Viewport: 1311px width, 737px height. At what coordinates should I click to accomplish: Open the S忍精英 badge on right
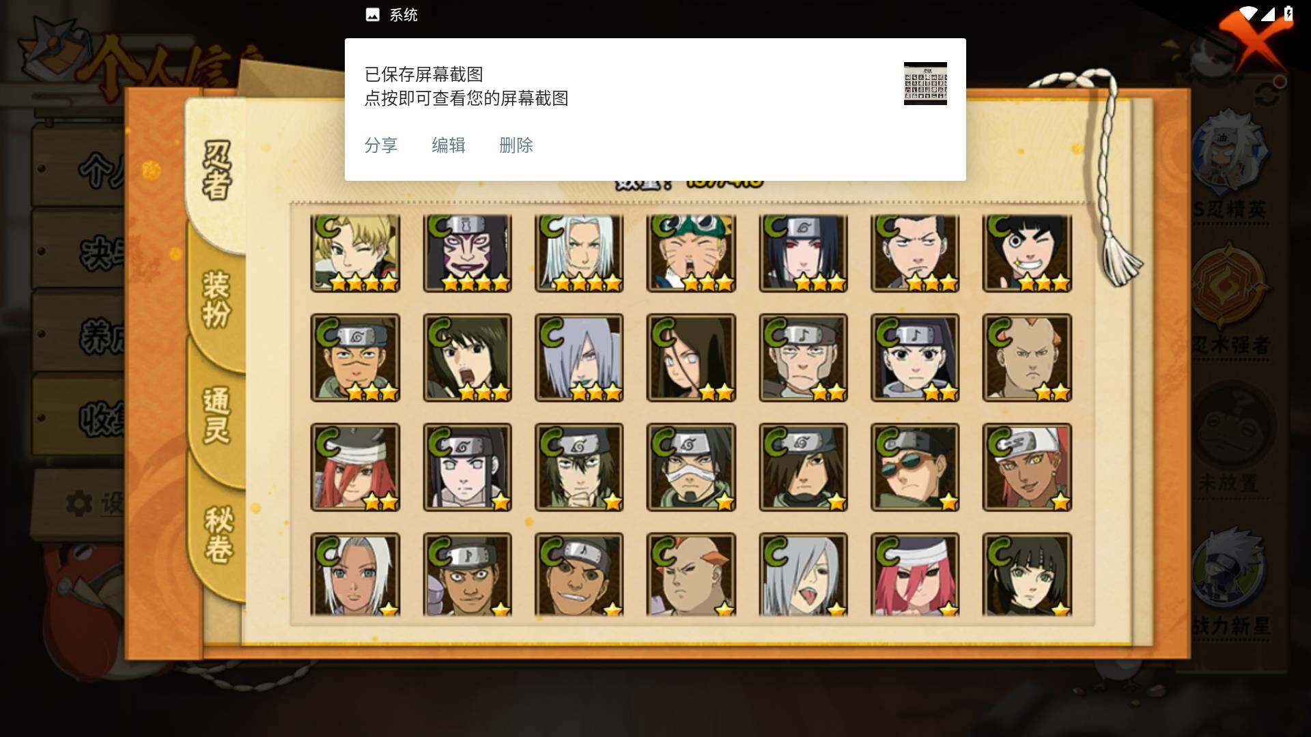click(1231, 167)
